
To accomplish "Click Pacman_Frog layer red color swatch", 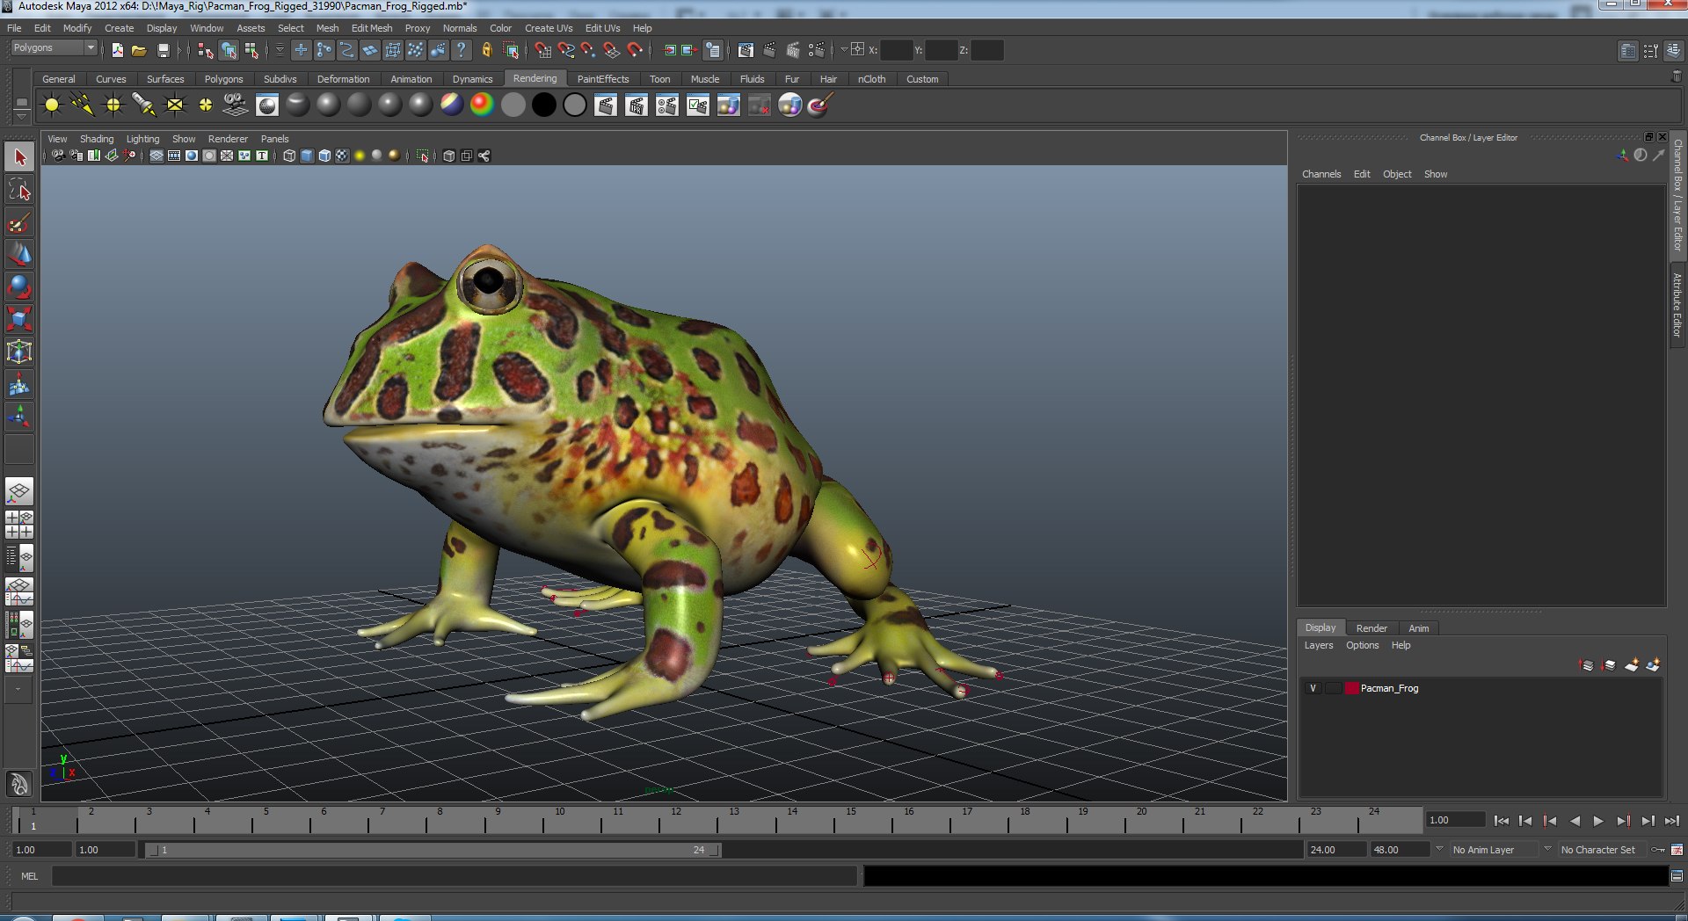I will [1352, 688].
